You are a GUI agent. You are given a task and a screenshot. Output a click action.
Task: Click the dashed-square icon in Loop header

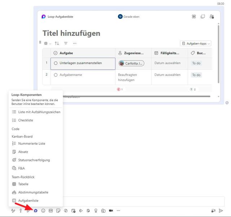(203, 17)
